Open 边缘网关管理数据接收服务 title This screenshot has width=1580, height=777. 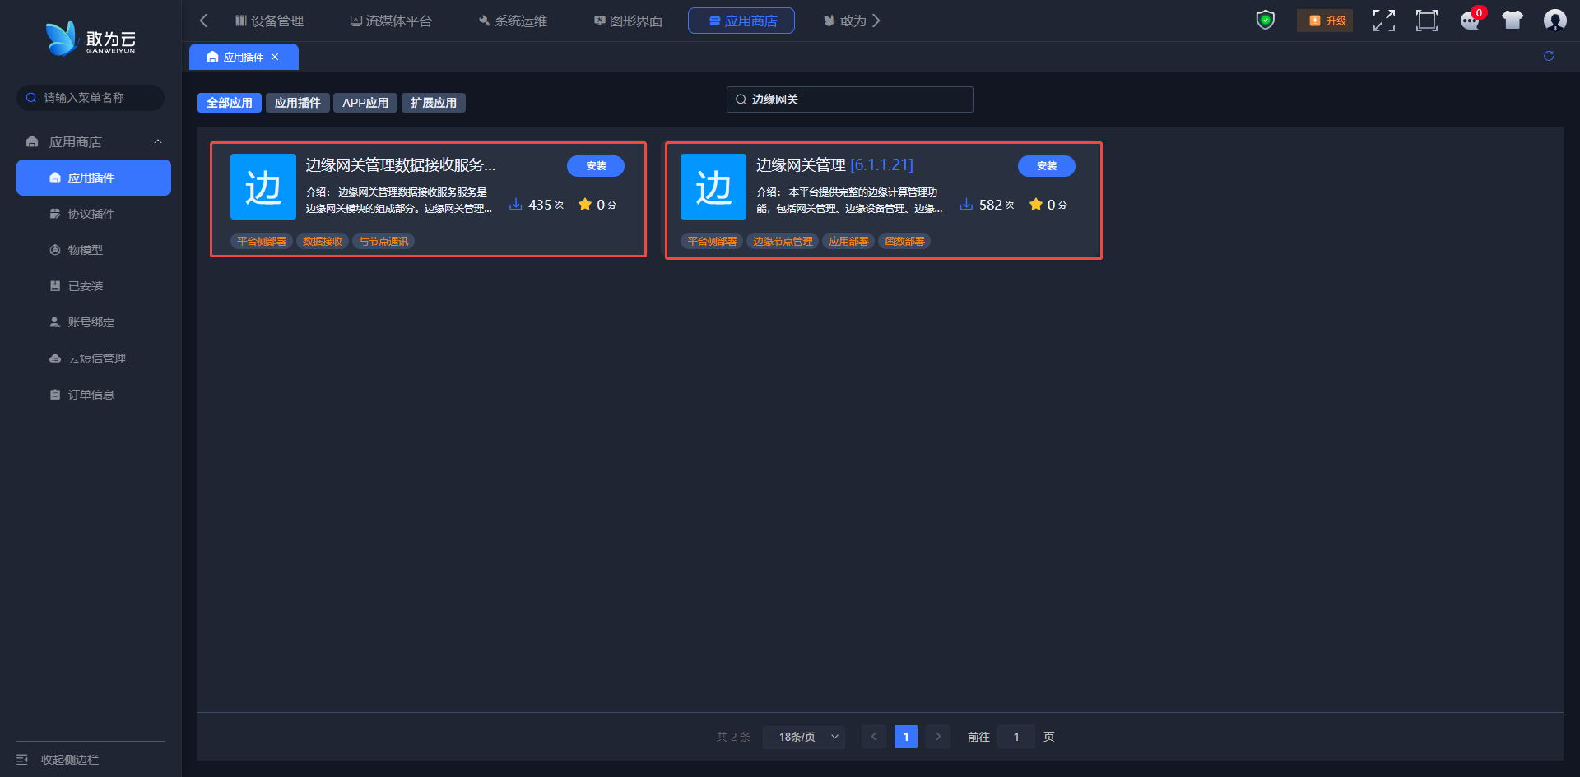tap(401, 165)
